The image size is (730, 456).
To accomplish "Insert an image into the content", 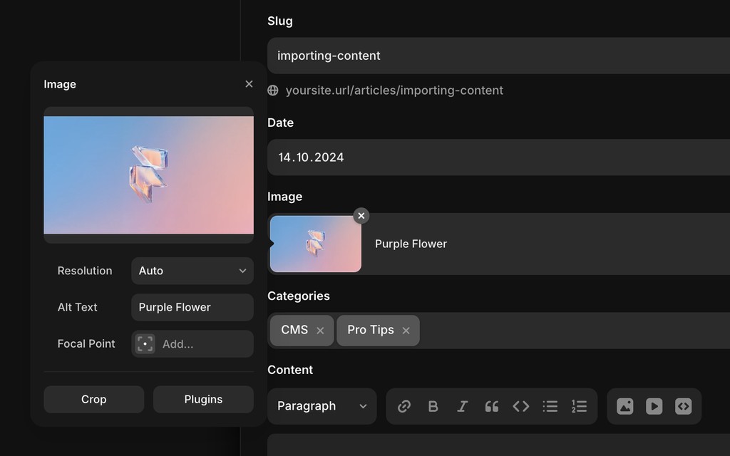I will click(x=624, y=405).
